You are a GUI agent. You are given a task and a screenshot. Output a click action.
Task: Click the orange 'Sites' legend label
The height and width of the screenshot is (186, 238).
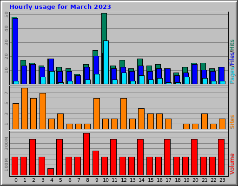coord(232,122)
